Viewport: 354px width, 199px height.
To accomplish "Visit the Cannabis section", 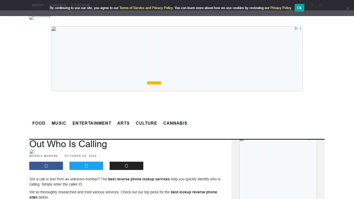I will tap(175, 123).
